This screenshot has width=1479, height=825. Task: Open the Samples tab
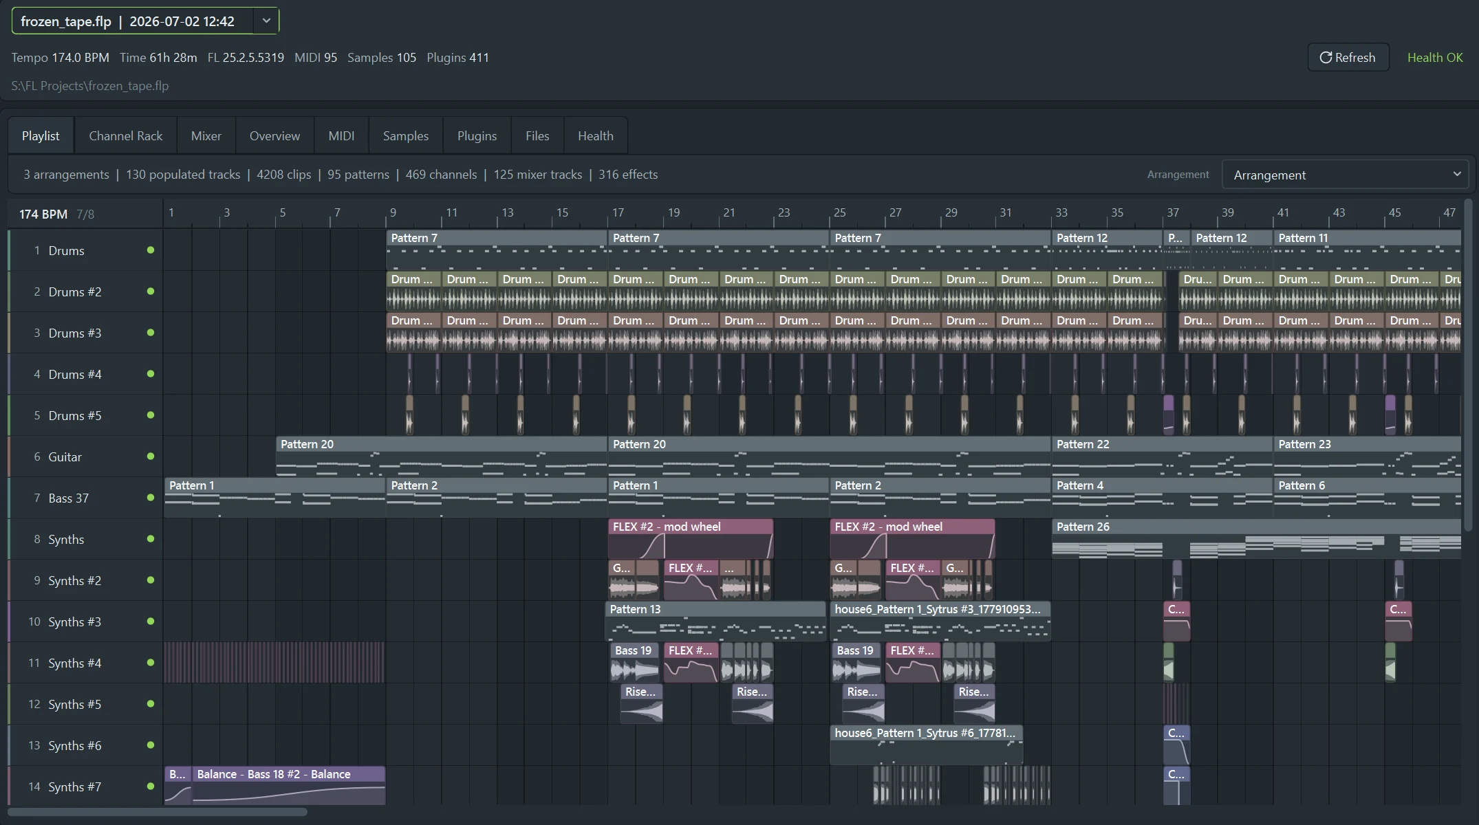pyautogui.click(x=406, y=135)
